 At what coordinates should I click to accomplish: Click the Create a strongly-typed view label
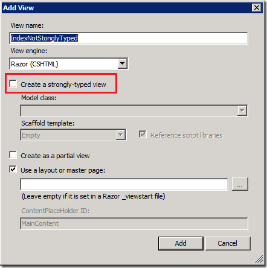(63, 85)
